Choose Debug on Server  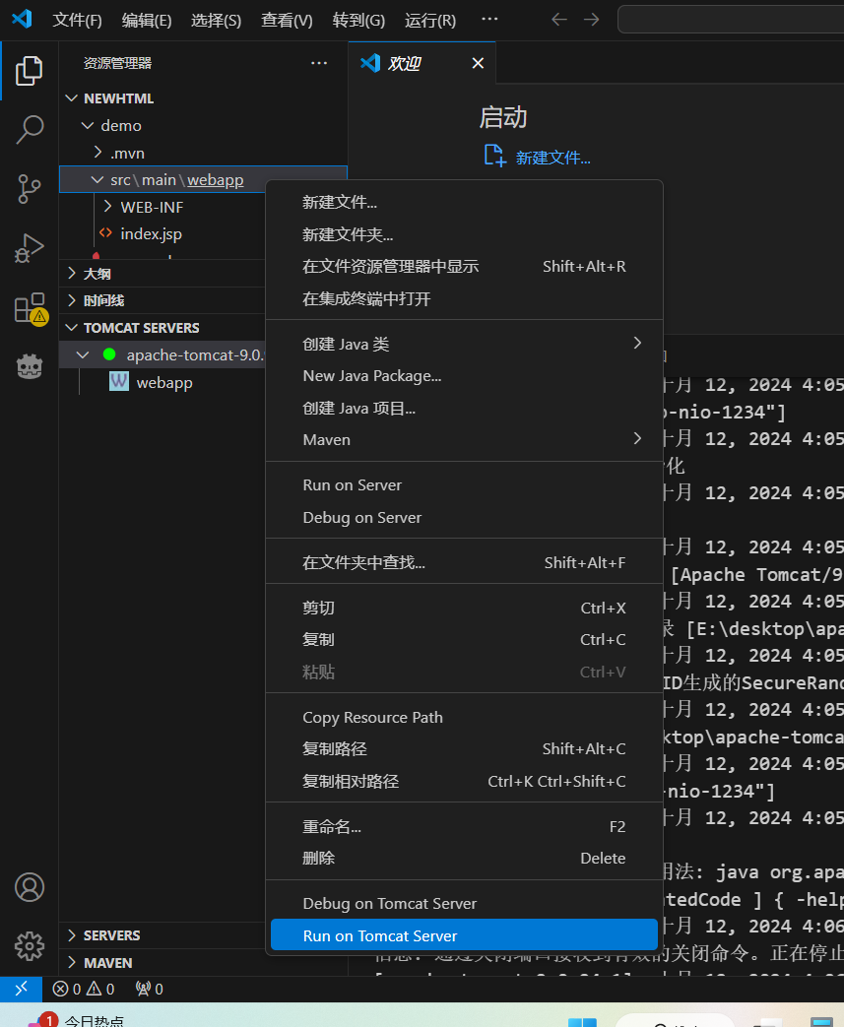pyautogui.click(x=465, y=517)
